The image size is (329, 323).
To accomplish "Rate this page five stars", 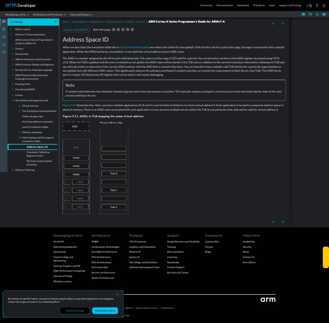I will (x=132, y=30).
